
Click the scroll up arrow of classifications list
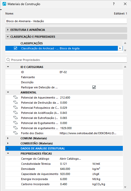point(125,43)
